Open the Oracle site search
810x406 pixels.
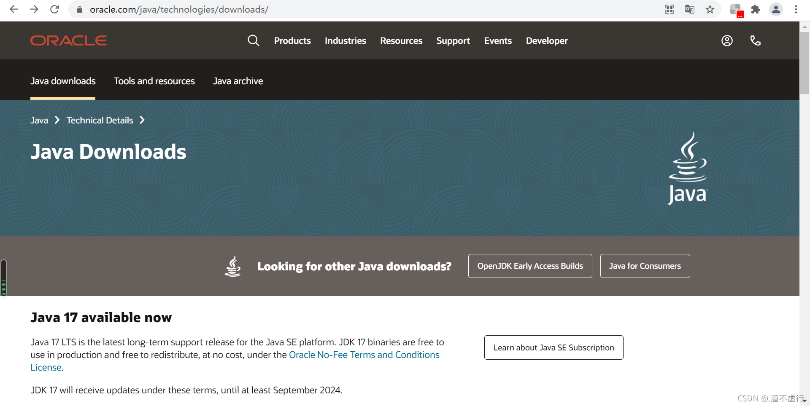[253, 40]
